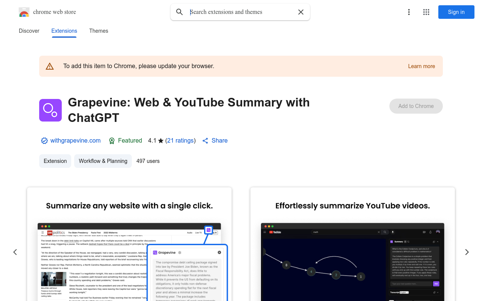482x301 pixels.
Task: Go to the previous screenshot with left arrow
Action: [x=15, y=252]
